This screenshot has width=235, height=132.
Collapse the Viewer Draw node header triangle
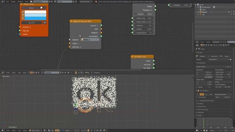(22, 4)
